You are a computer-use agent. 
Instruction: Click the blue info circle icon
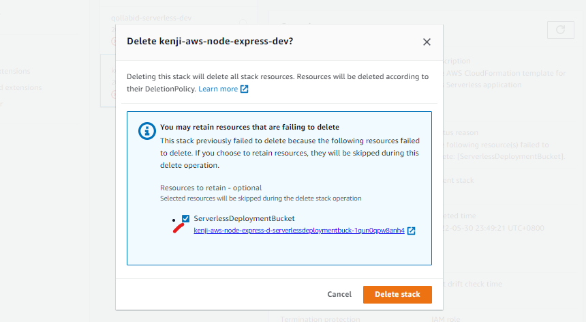pos(147,131)
